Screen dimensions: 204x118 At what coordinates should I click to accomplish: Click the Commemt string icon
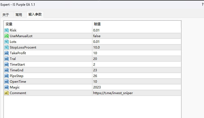(x=7, y=93)
